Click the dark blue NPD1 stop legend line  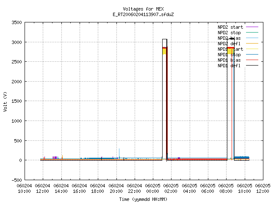point(252,55)
